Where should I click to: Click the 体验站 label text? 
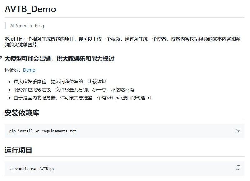point(11,70)
